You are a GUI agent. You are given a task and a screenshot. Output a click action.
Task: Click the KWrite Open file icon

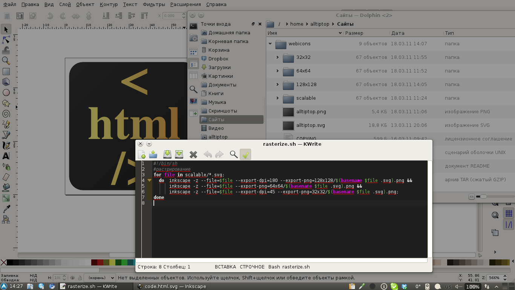click(x=153, y=154)
